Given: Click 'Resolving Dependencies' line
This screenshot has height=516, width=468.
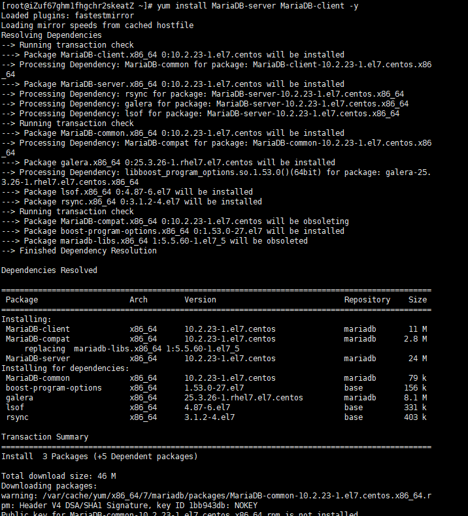Looking at the screenshot, I should [x=52, y=35].
